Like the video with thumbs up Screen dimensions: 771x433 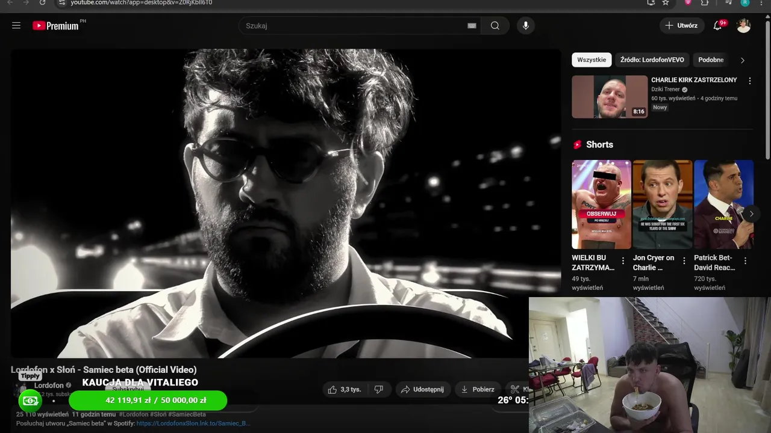coord(345,389)
